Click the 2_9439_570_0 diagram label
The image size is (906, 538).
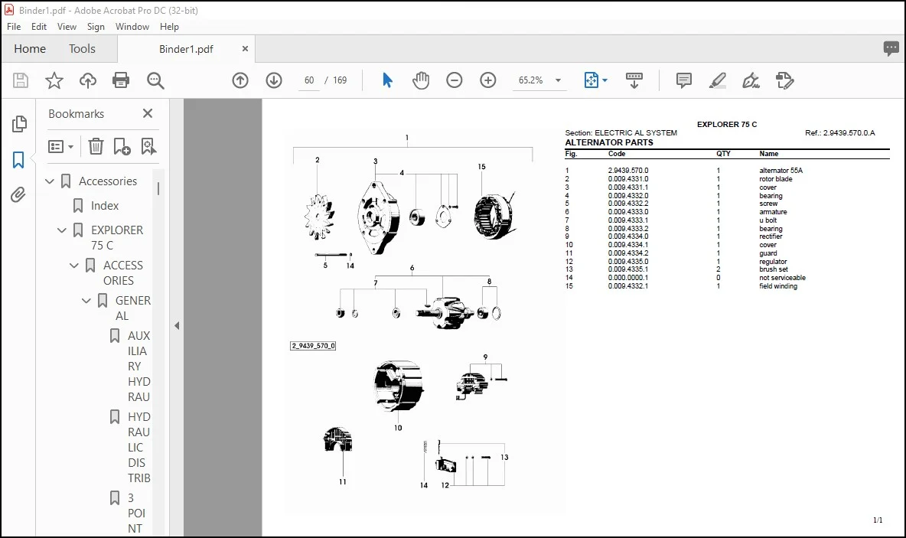313,346
